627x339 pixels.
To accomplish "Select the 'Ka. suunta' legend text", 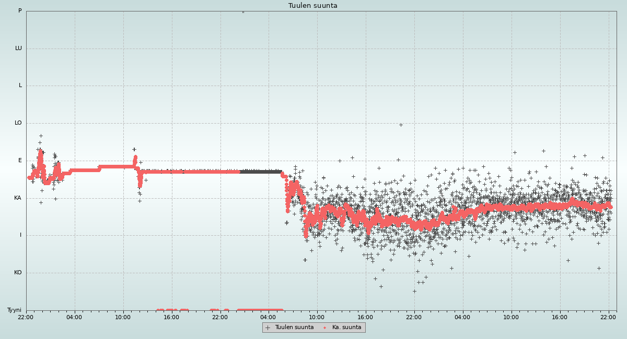I will point(346,328).
